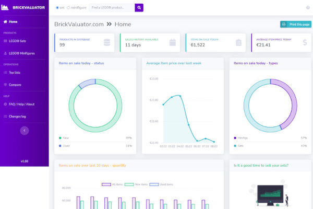Click the v1.00 version label
The image size is (313, 209).
tap(25, 161)
